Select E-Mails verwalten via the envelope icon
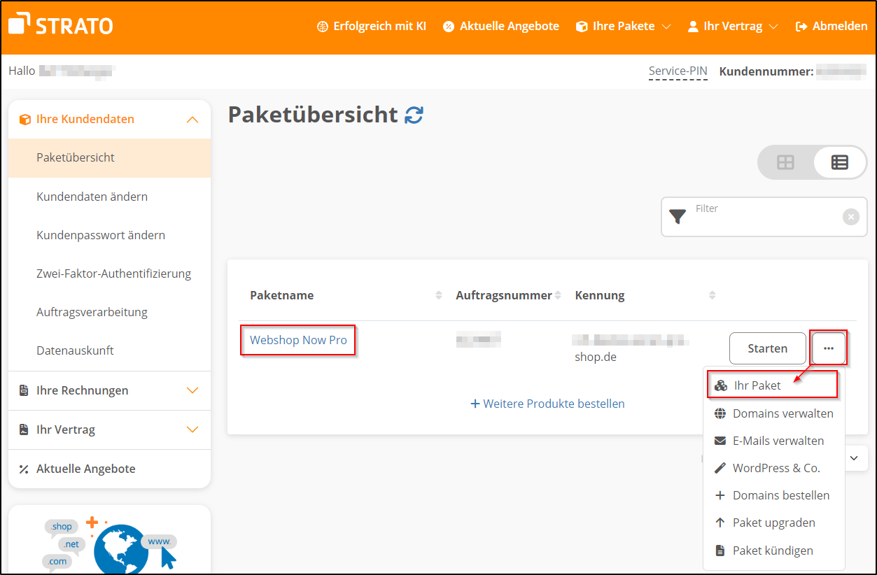 pyautogui.click(x=722, y=441)
